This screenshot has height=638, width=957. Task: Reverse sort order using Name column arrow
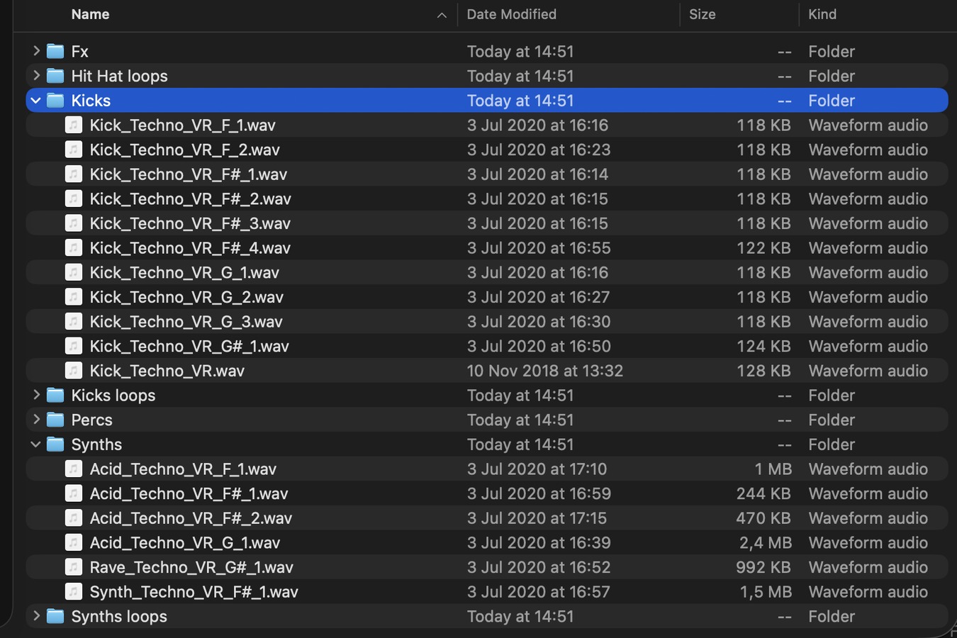coord(442,15)
